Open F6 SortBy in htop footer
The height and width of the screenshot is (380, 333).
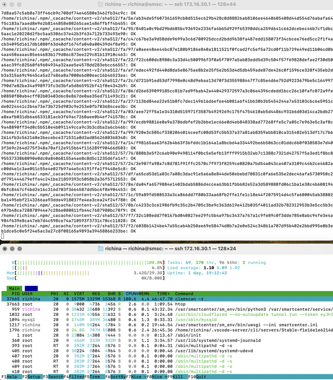point(116,377)
